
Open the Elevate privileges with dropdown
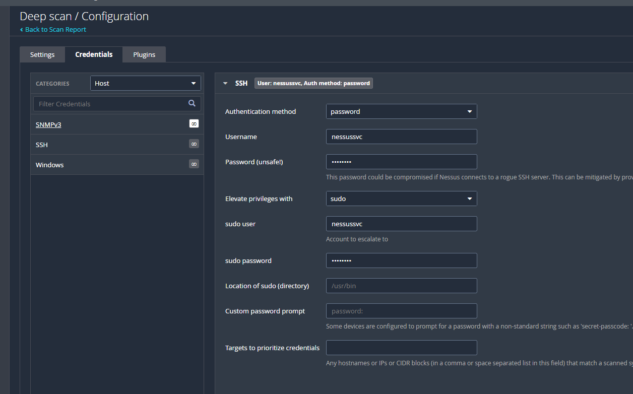coord(401,199)
